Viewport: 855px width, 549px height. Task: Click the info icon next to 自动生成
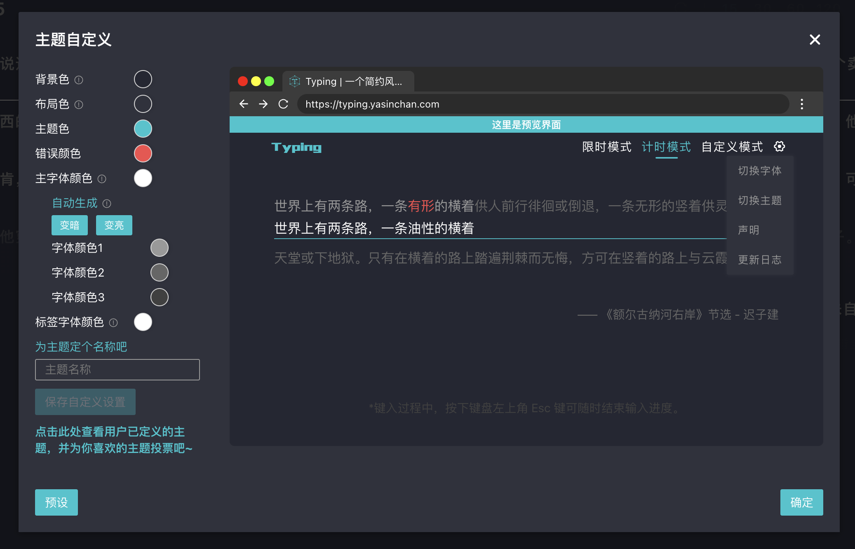pyautogui.click(x=107, y=203)
